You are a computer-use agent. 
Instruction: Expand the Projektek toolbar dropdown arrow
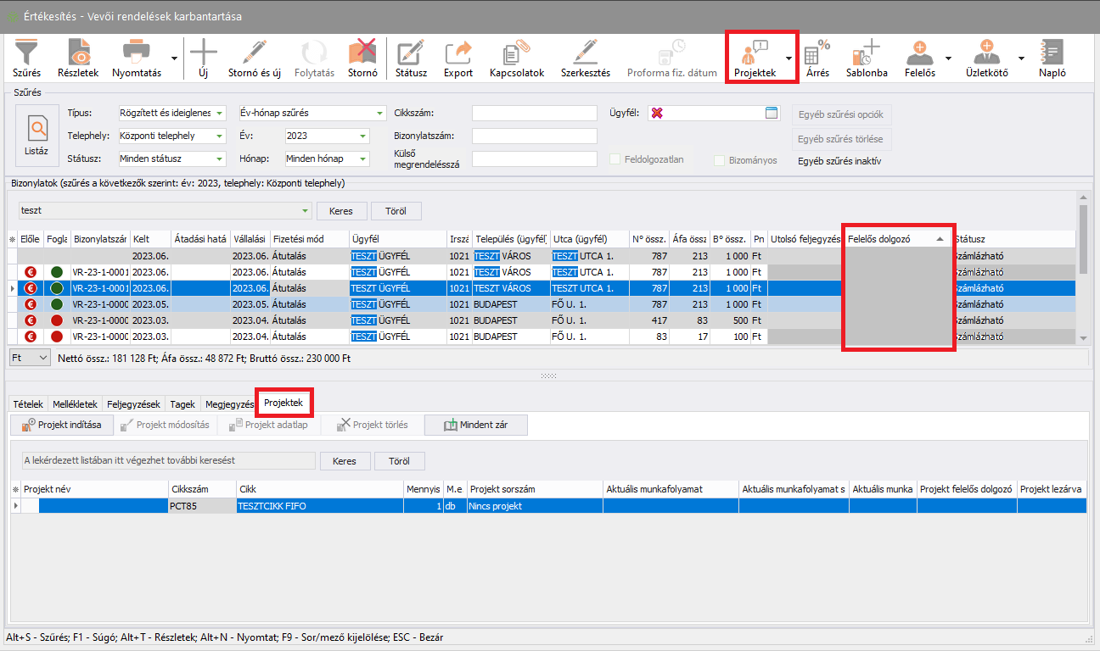[x=789, y=58]
